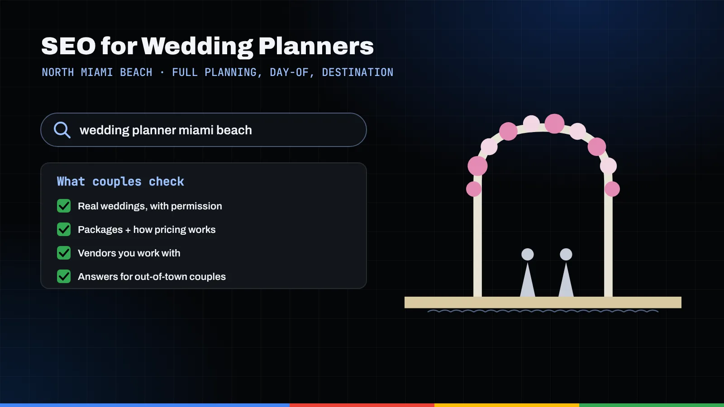Image resolution: width=724 pixels, height=407 pixels.
Task: Toggle the Real weddings, with permission checkbox
Action: pos(64,206)
